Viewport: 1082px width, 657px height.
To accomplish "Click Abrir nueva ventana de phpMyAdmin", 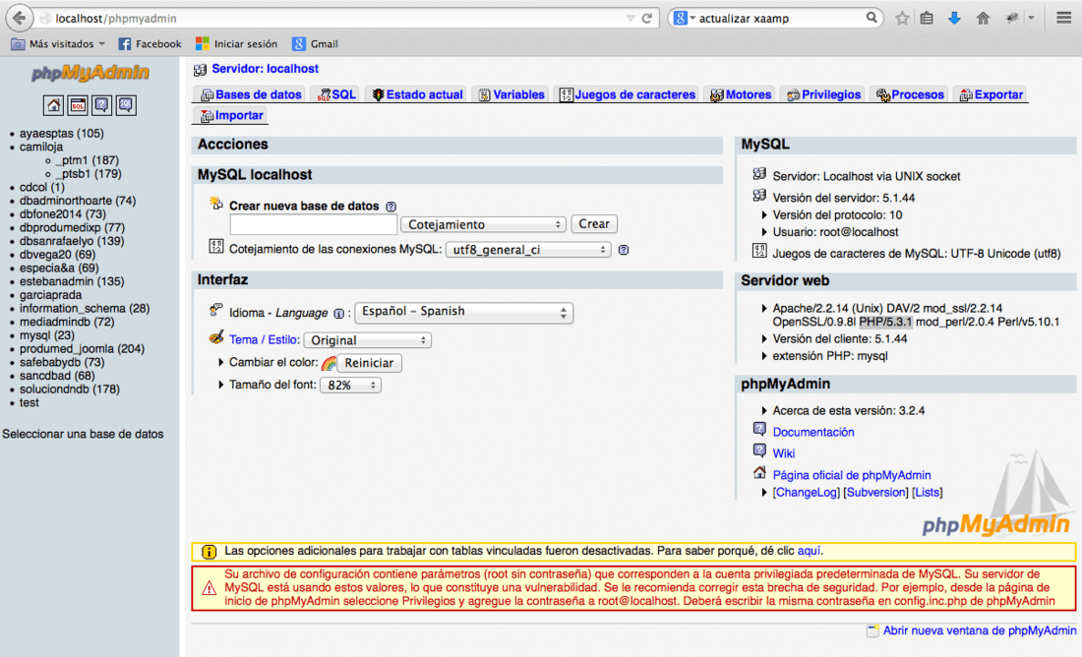I will pyautogui.click(x=979, y=630).
